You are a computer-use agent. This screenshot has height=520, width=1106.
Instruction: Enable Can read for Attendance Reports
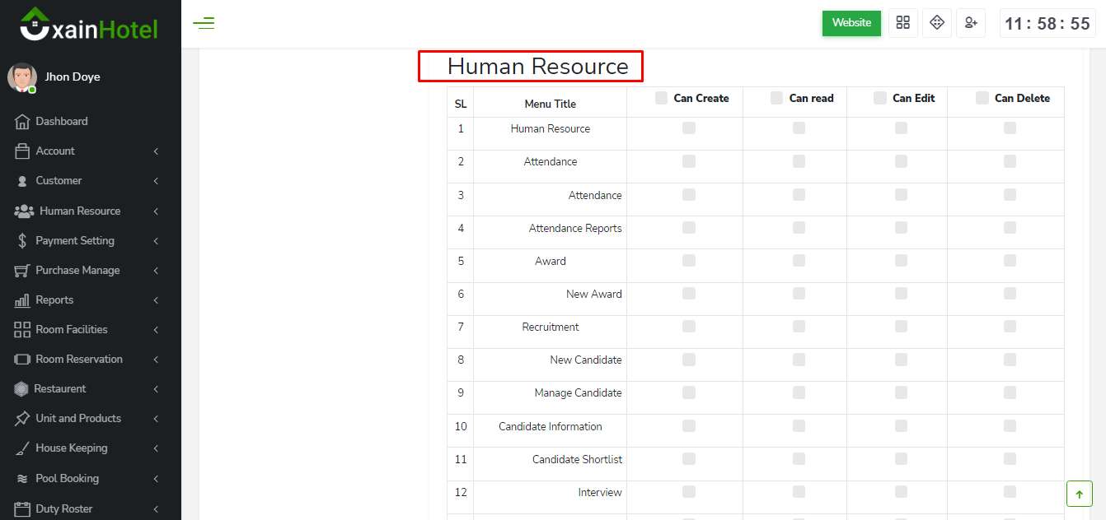(799, 228)
